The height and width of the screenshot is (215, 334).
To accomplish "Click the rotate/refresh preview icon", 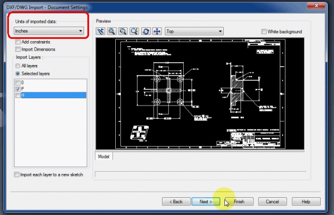I will coord(146,31).
